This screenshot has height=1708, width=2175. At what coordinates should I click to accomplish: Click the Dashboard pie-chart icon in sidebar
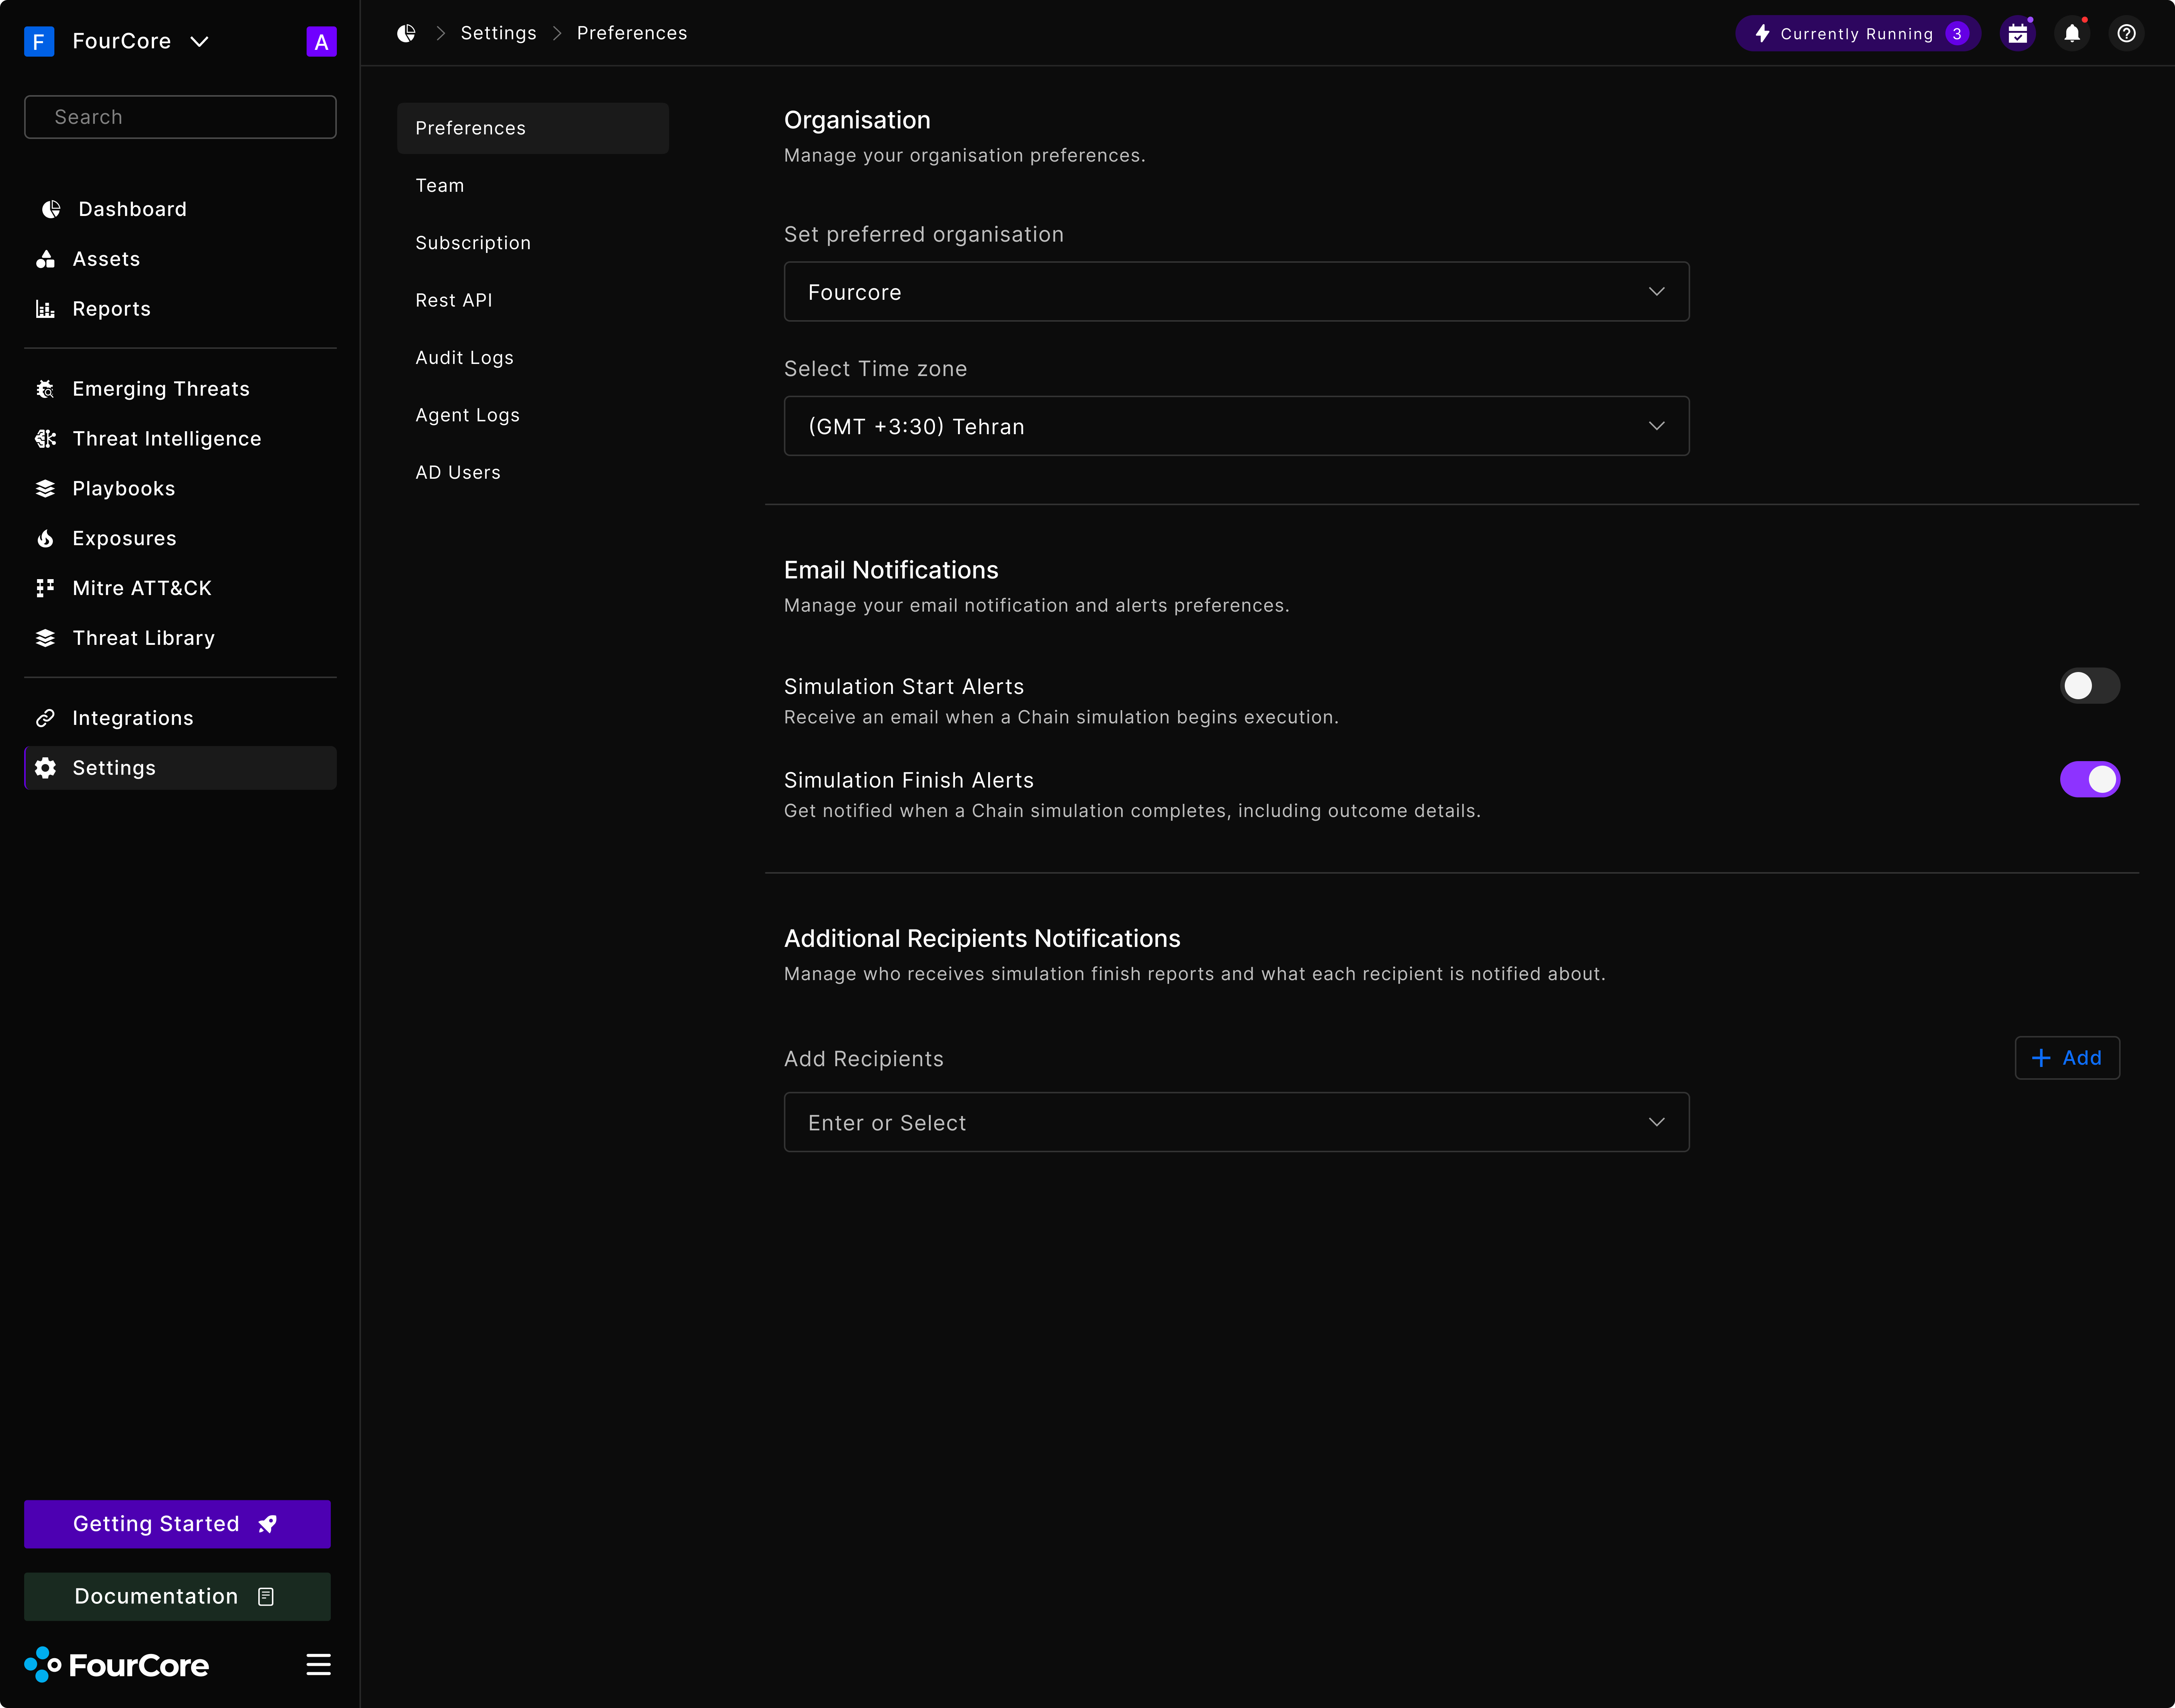click(51, 209)
